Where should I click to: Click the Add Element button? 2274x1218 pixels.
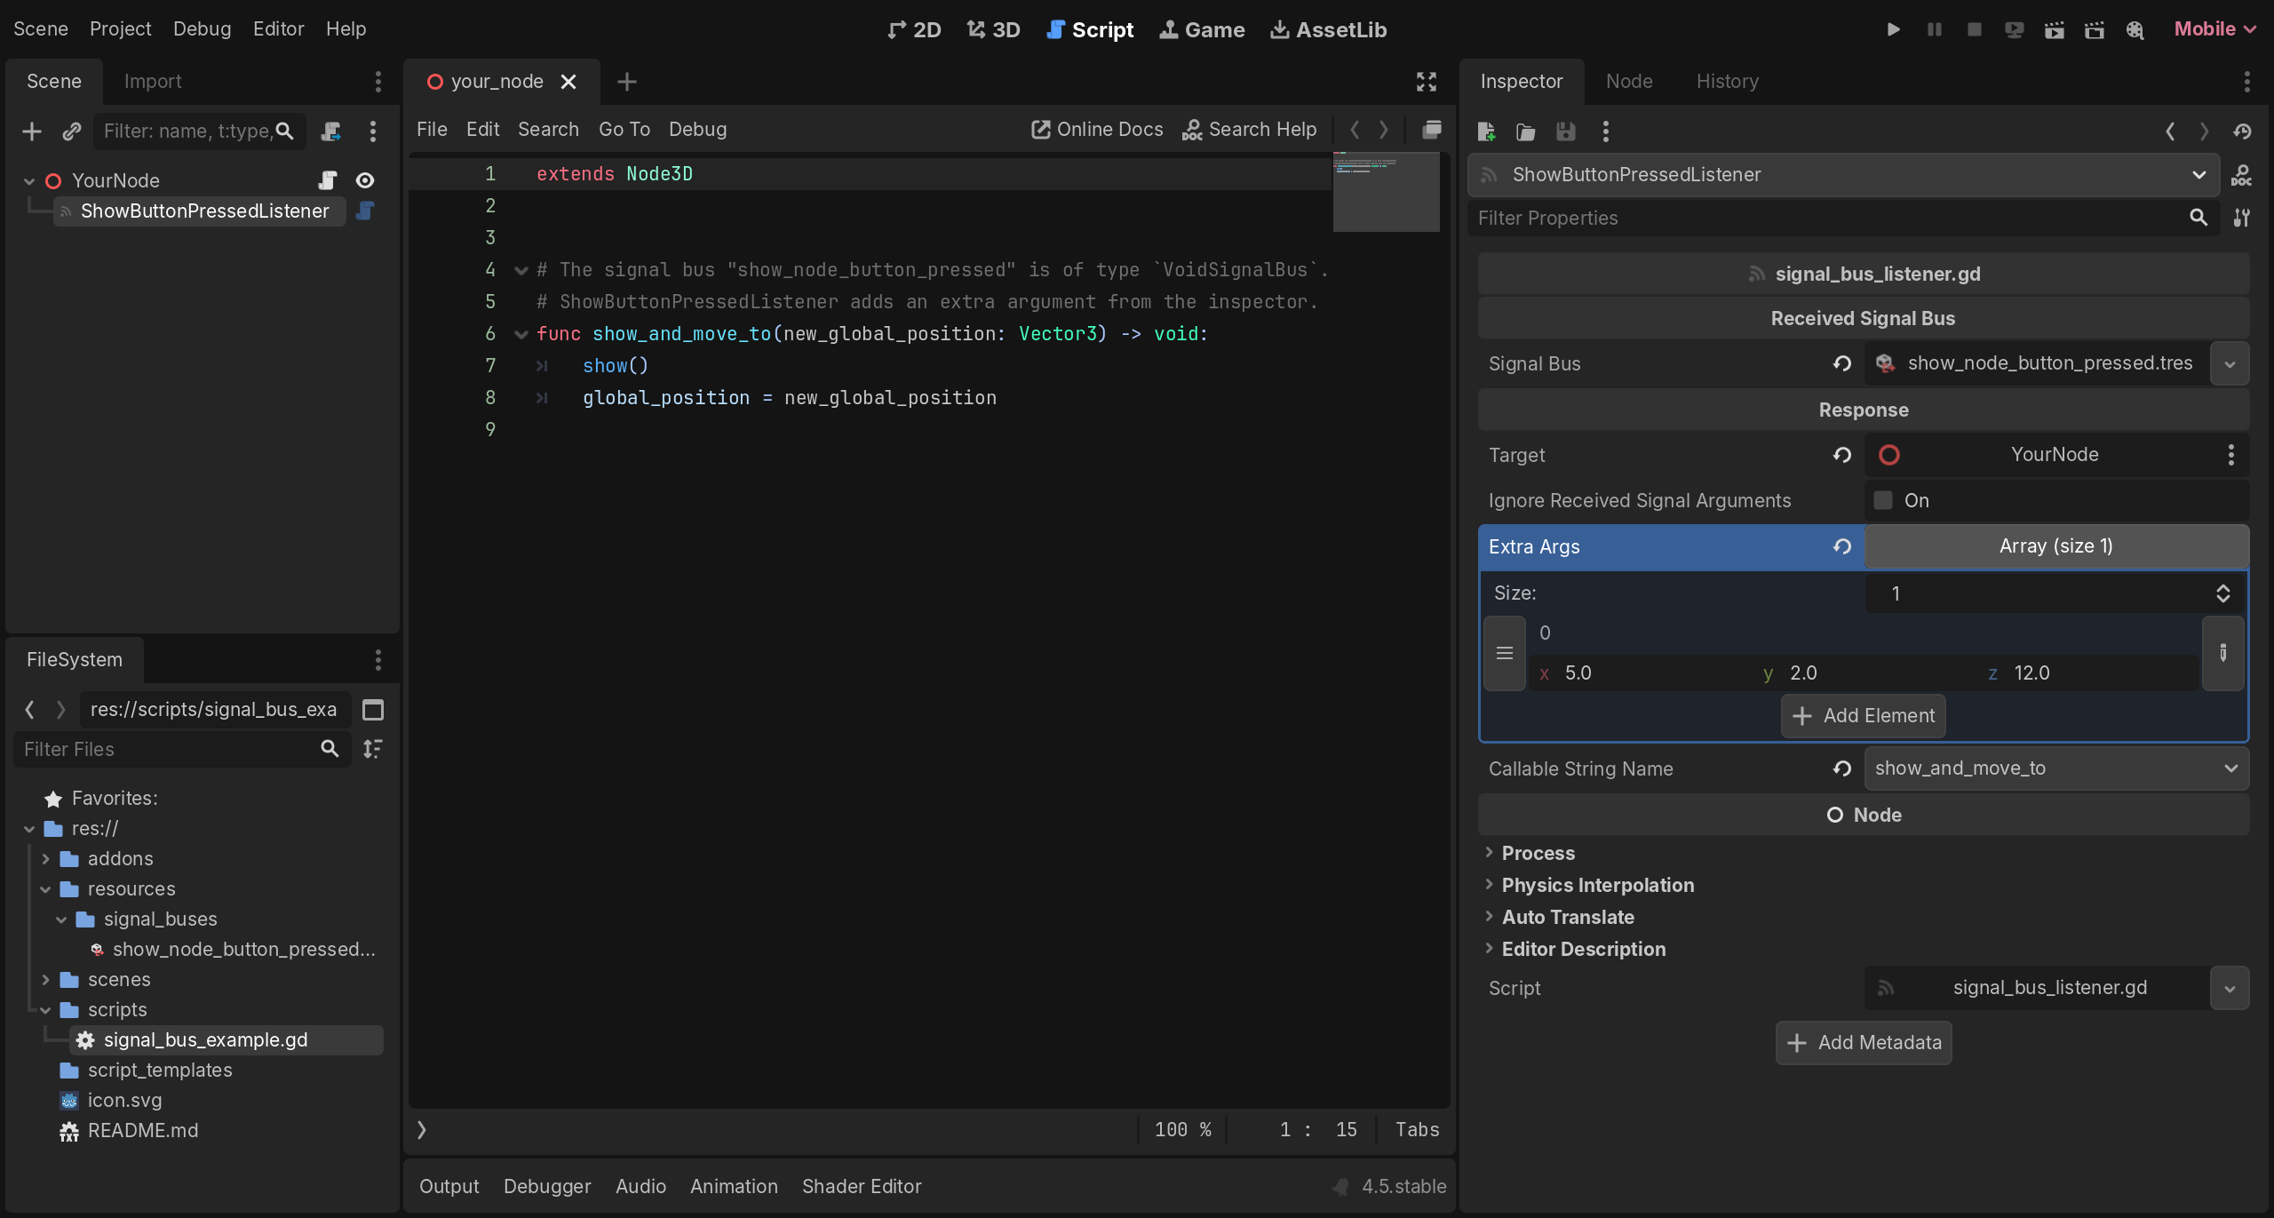coord(1863,716)
